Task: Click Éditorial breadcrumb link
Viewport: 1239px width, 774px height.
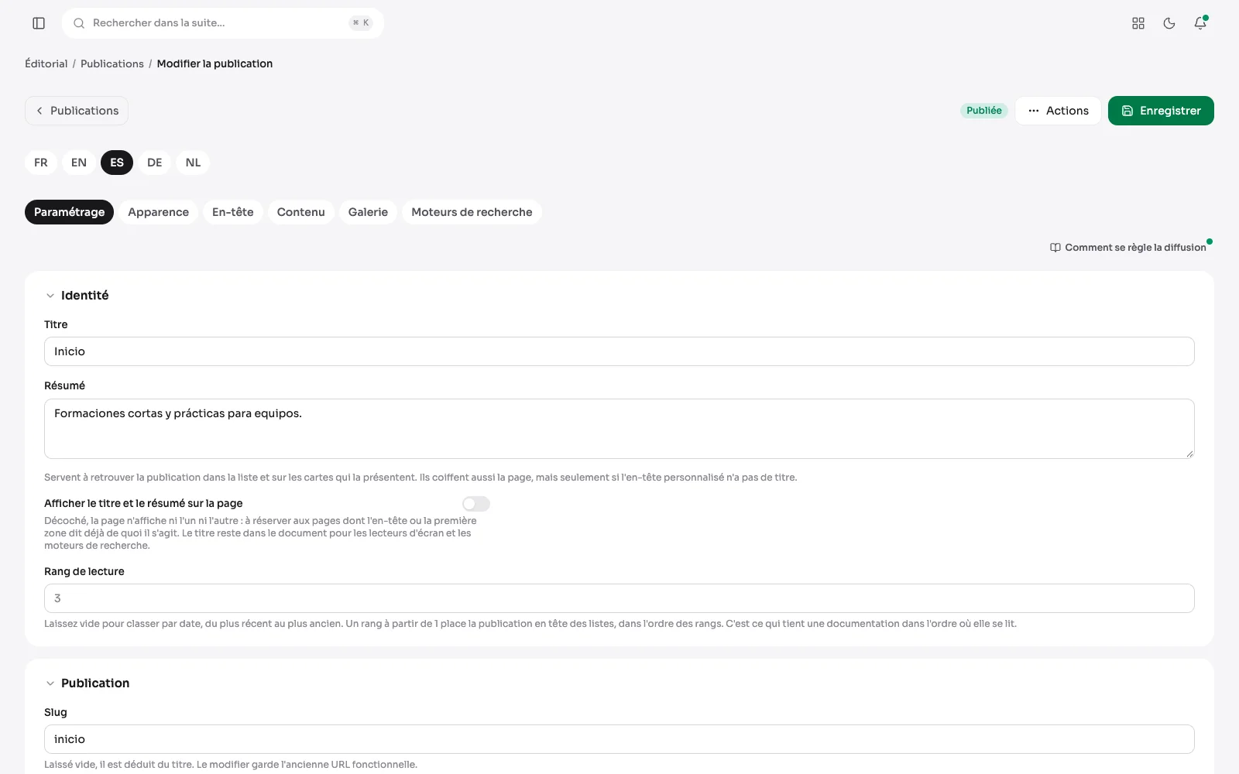Action: (x=46, y=63)
